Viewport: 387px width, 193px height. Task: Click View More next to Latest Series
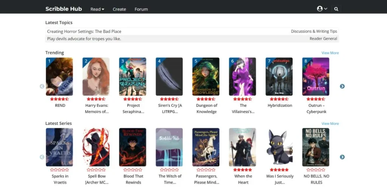330,124
